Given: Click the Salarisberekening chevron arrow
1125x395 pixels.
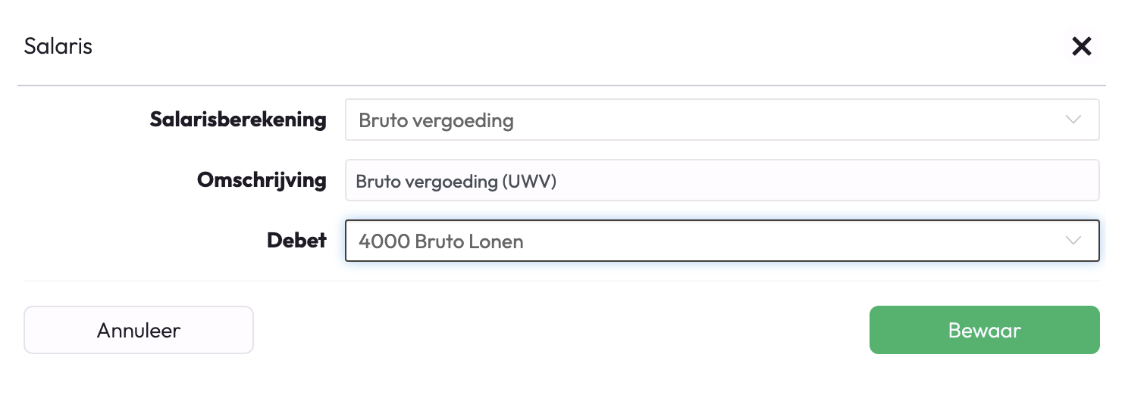Looking at the screenshot, I should pyautogui.click(x=1073, y=120).
